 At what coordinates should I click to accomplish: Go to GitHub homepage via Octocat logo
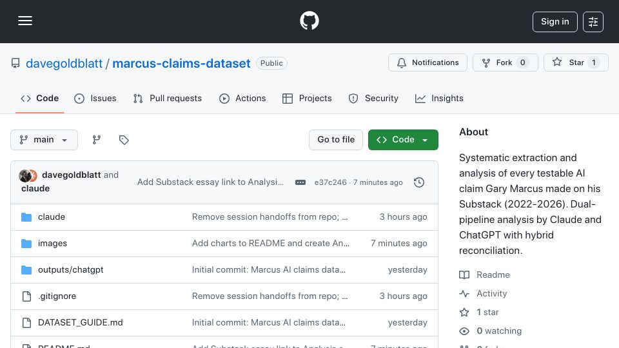(309, 21)
